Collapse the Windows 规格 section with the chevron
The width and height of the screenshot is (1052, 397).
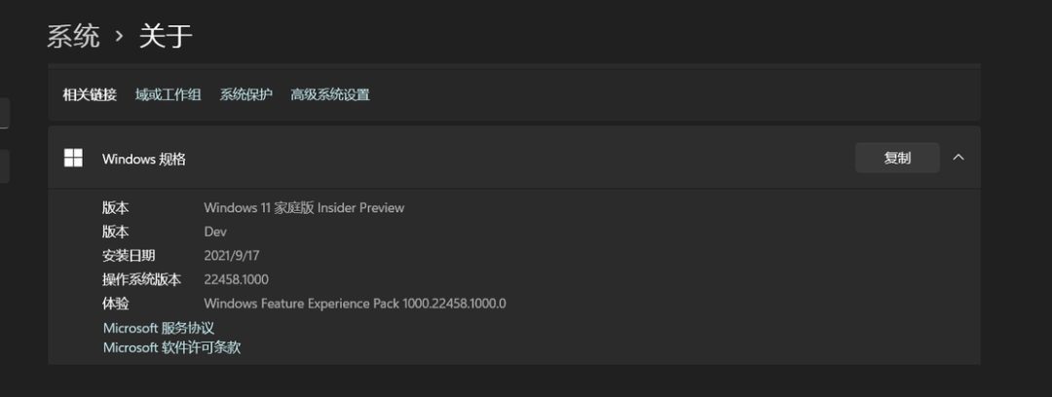click(x=958, y=158)
